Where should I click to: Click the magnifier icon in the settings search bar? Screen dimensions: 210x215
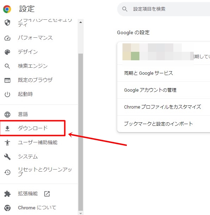[125, 9]
